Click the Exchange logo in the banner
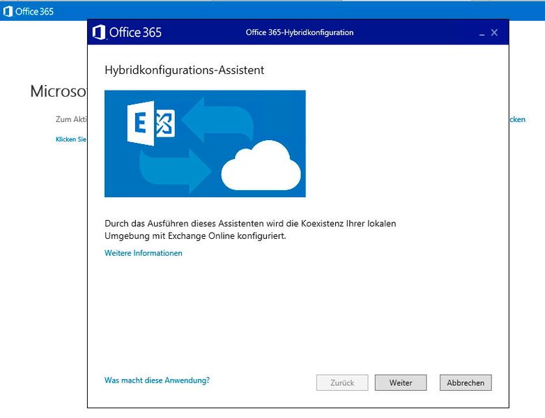This screenshot has width=545, height=418. tap(151, 123)
